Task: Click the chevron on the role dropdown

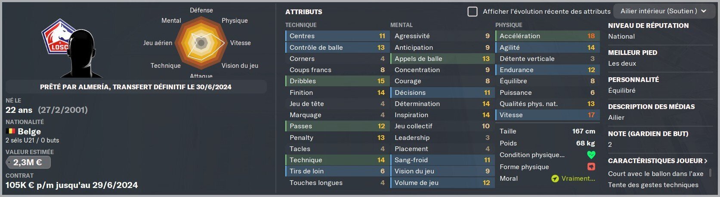Action: (x=704, y=11)
